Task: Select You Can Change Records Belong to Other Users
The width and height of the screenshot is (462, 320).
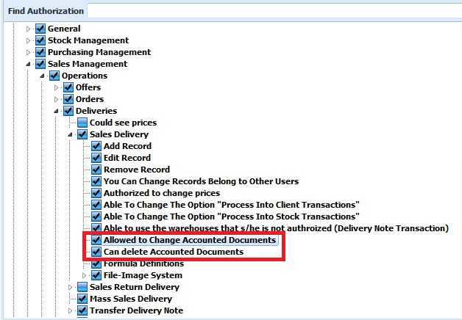Action: (x=202, y=181)
